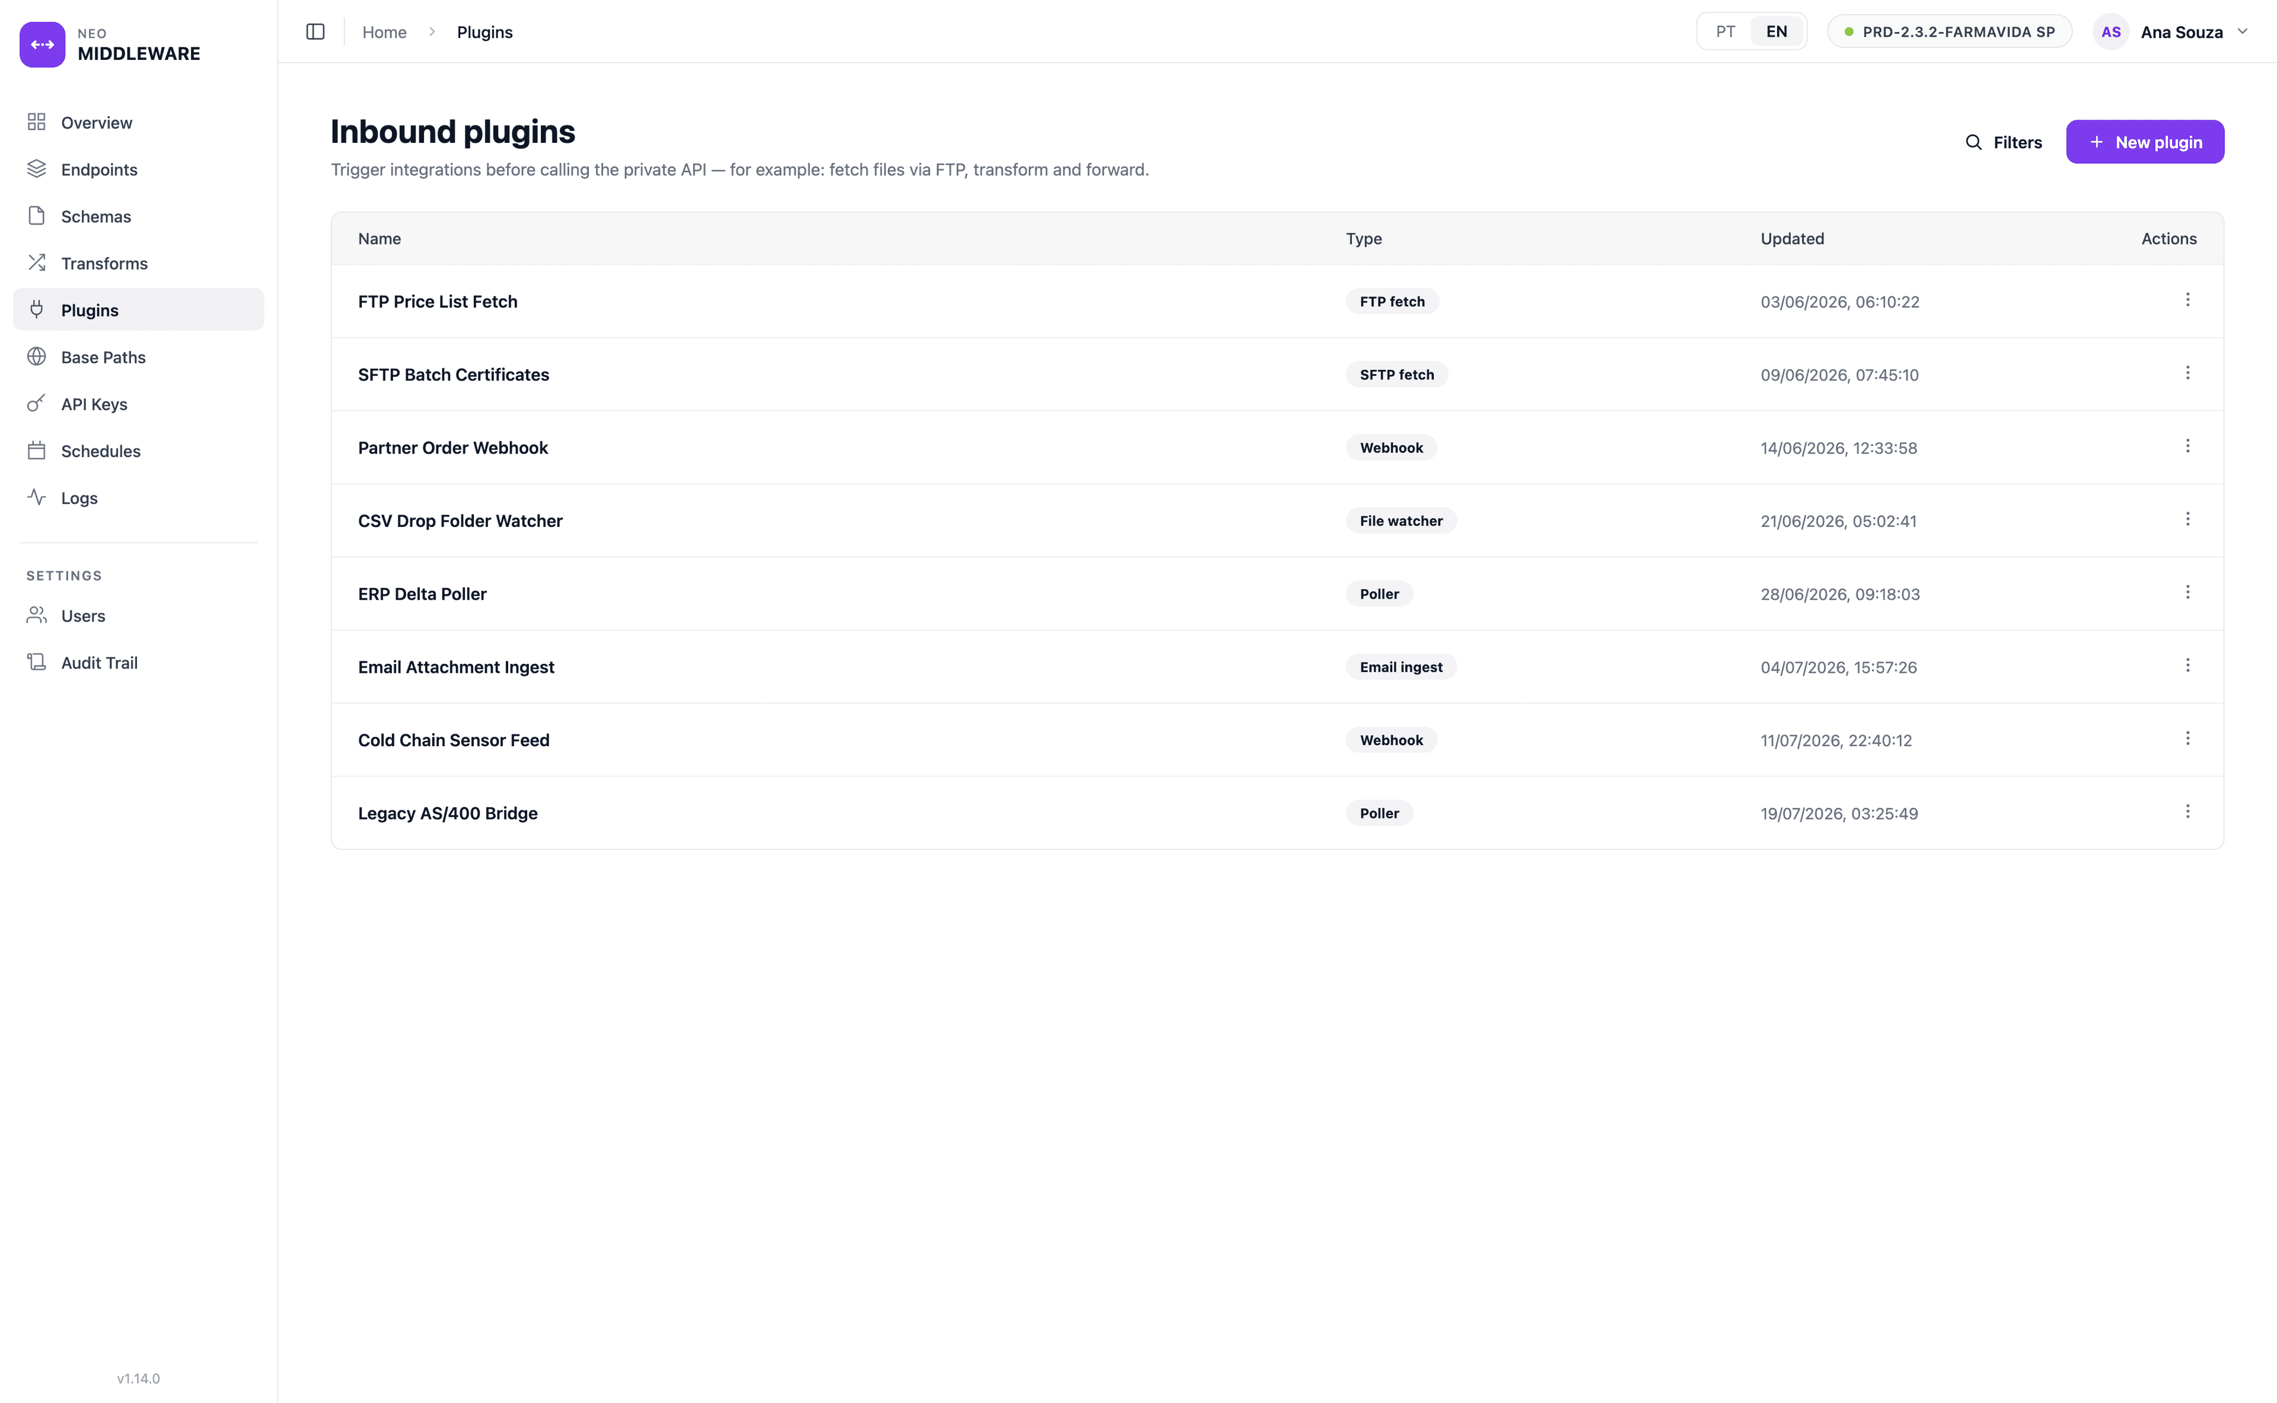Click the Plugins breadcrumb
This screenshot has height=1403, width=2277.
point(484,31)
